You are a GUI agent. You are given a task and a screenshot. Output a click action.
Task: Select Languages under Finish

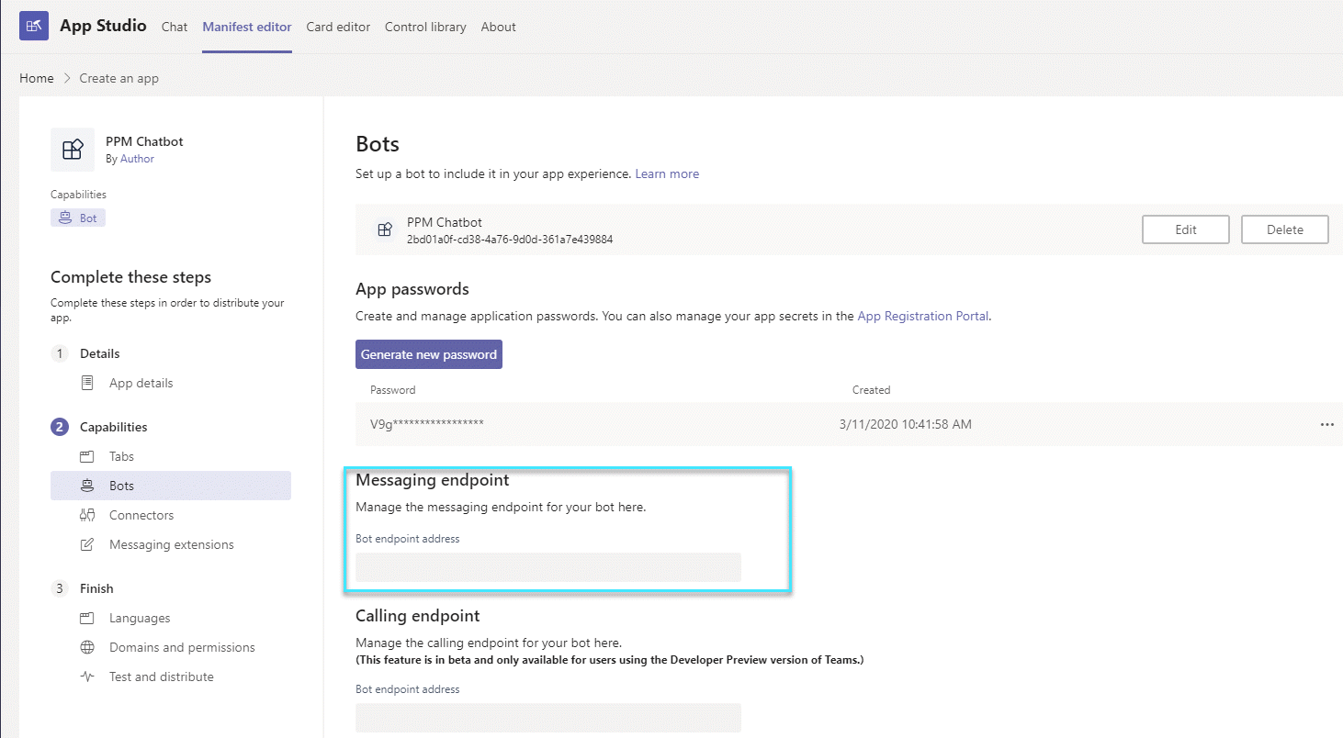(x=140, y=618)
